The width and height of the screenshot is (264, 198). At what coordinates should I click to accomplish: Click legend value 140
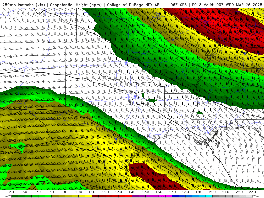132,192
